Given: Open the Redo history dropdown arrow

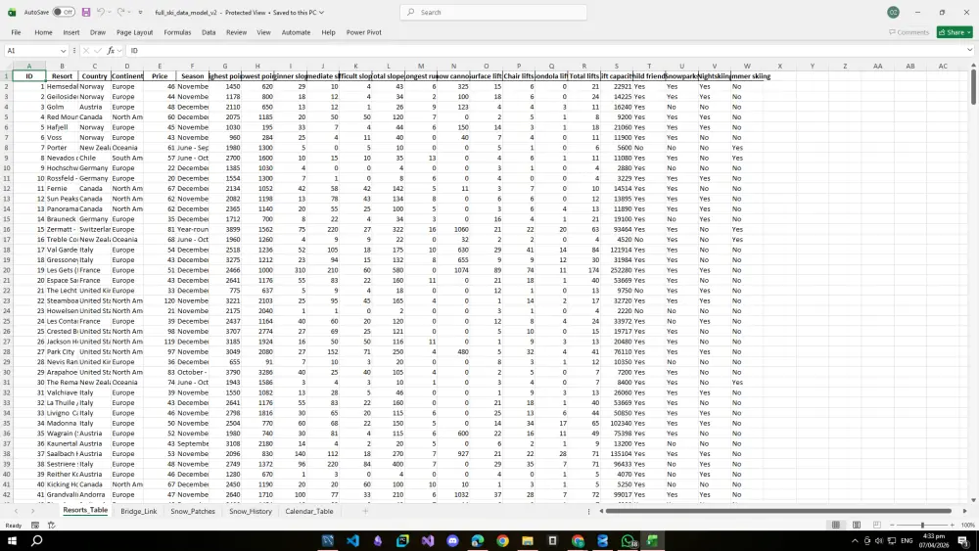Looking at the screenshot, I should pos(129,12).
